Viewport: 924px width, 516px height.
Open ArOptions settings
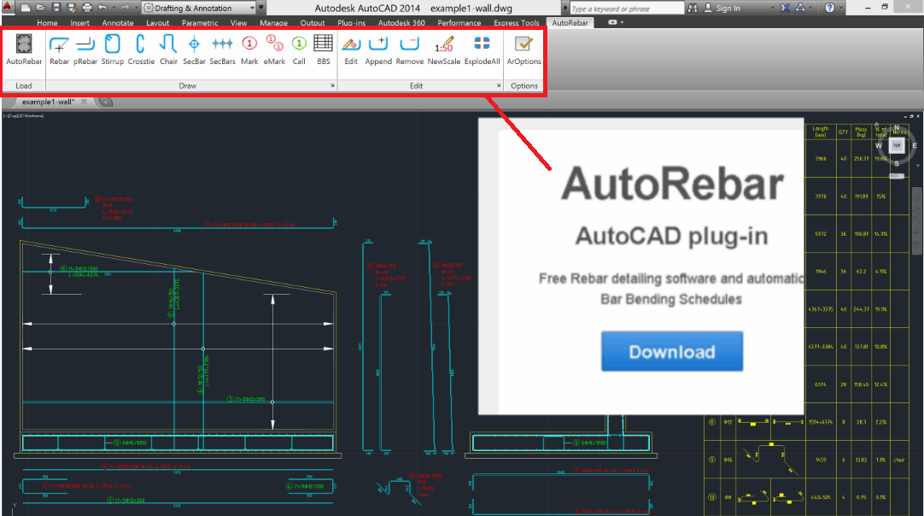click(523, 50)
